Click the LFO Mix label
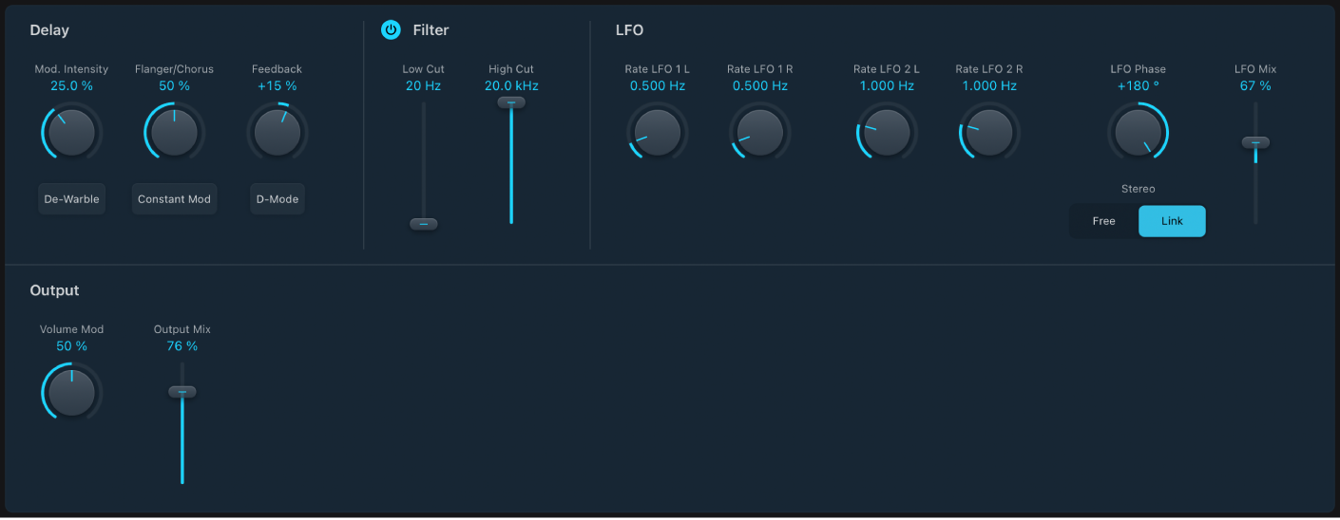Screen dimensions: 1340x520 click(x=1255, y=69)
